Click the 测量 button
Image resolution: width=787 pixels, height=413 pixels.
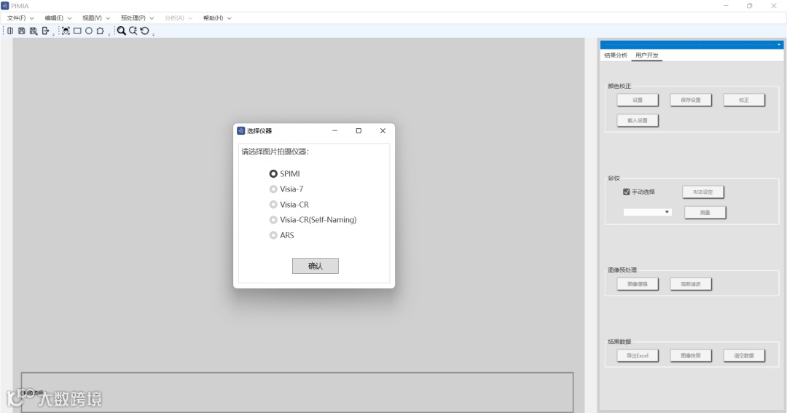pos(705,212)
